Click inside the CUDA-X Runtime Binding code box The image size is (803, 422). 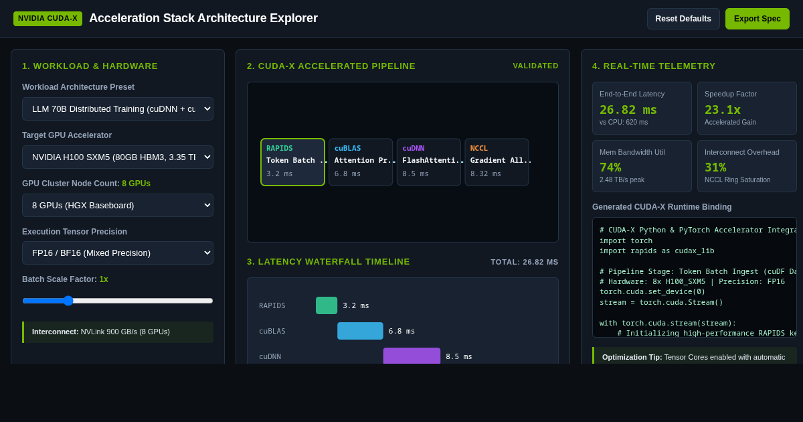point(695,277)
